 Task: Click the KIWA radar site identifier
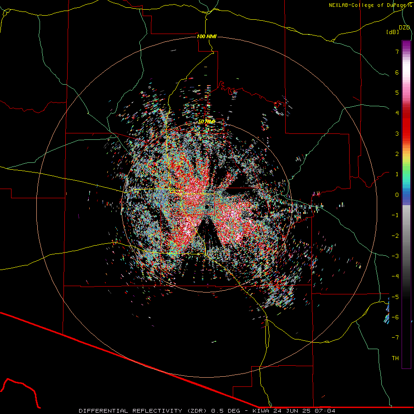(261, 411)
